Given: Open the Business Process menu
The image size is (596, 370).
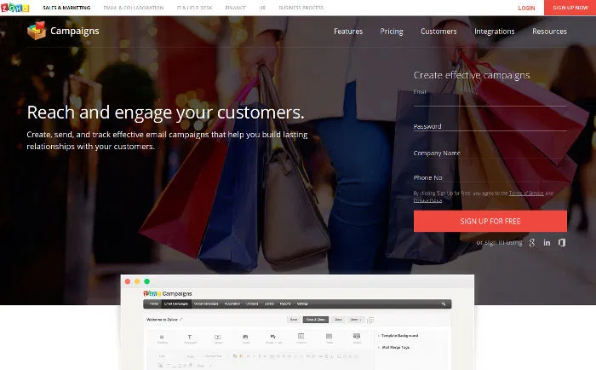Looking at the screenshot, I should (301, 8).
